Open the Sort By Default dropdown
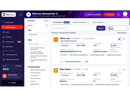The width and height of the screenshot is (130, 97). point(117,28)
